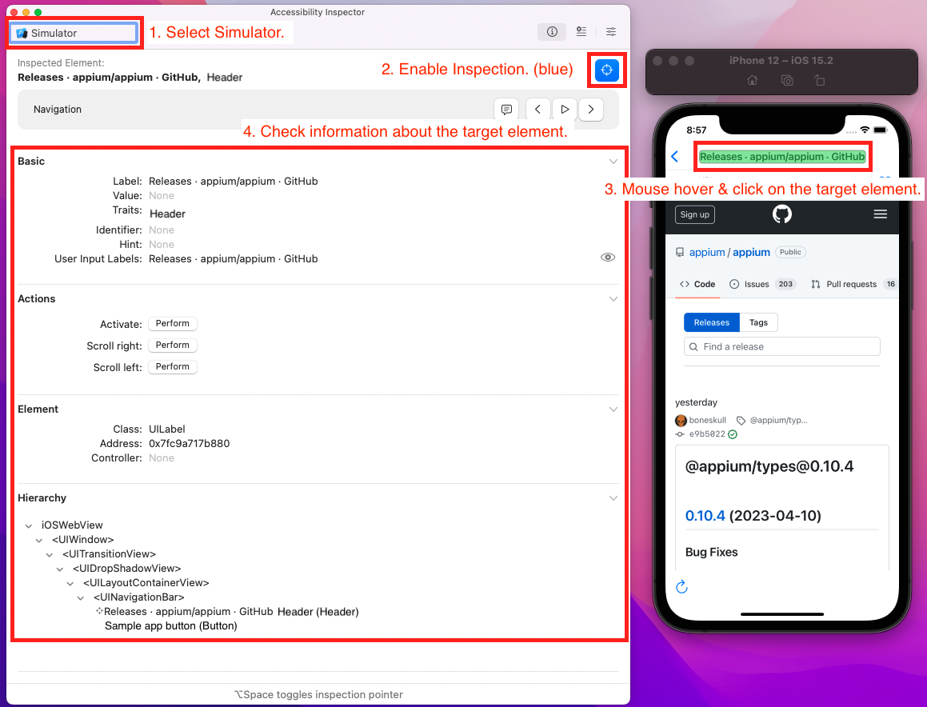Collapse the iOSWebView hierarchy node

tap(28, 525)
